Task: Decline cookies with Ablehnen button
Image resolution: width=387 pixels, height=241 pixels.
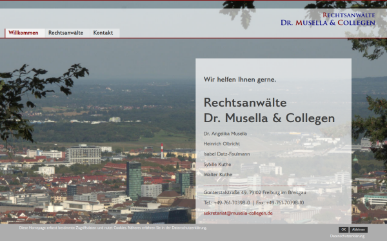Action: (359, 229)
